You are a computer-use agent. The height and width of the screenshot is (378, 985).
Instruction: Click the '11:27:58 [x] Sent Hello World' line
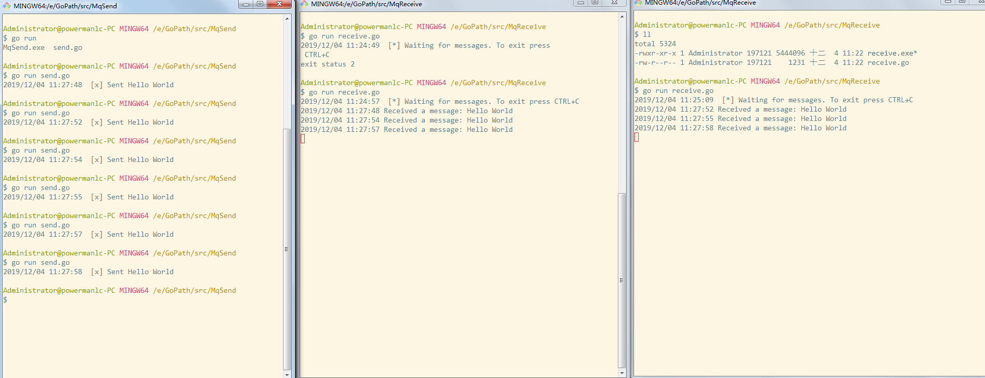pos(88,272)
